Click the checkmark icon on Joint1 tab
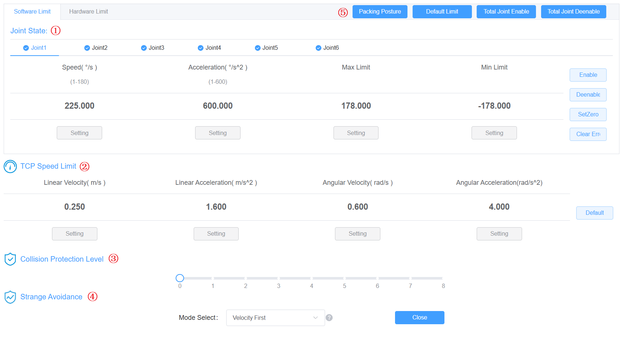Screen dimensions: 626x363 pyautogui.click(x=26, y=48)
